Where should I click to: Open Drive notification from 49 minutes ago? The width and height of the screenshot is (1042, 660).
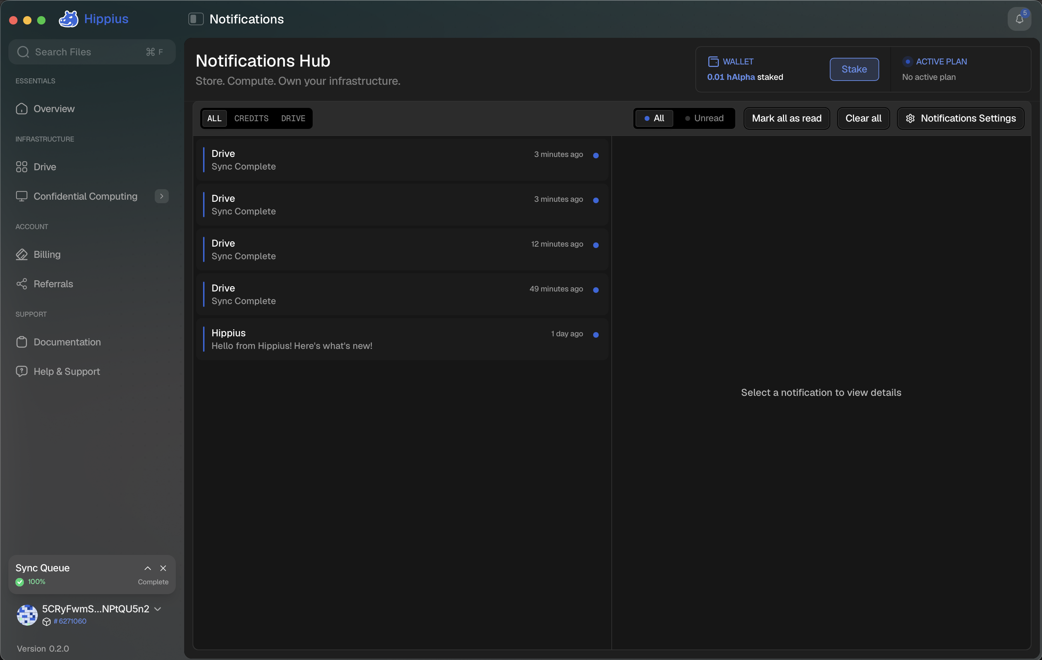[402, 295]
